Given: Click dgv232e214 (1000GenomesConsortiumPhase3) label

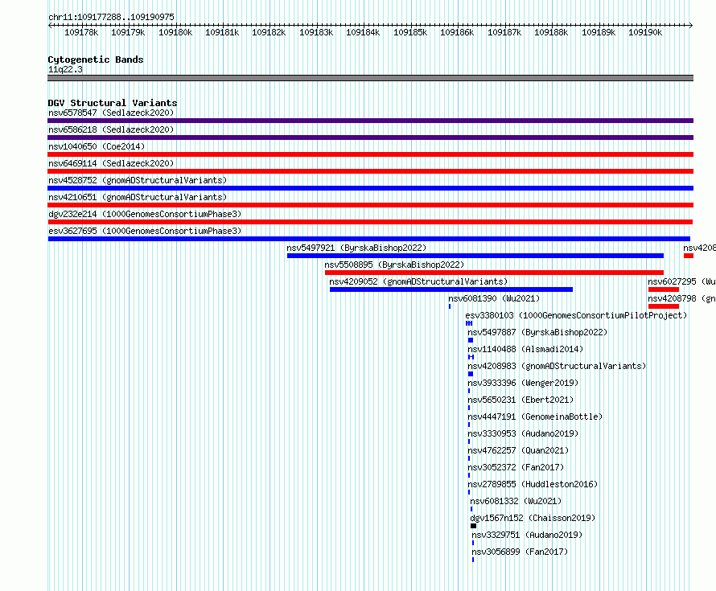Looking at the screenshot, I should pos(145,214).
